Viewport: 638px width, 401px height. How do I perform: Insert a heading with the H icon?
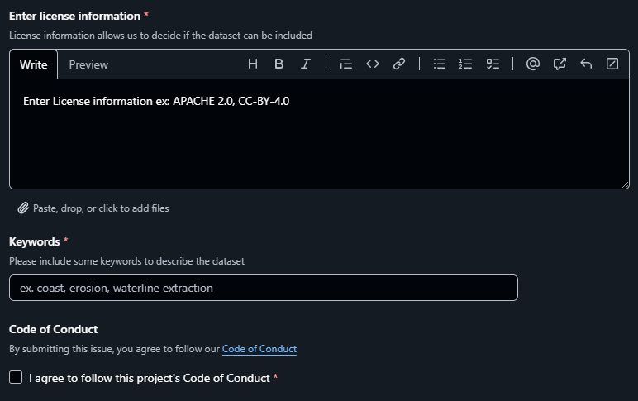253,64
